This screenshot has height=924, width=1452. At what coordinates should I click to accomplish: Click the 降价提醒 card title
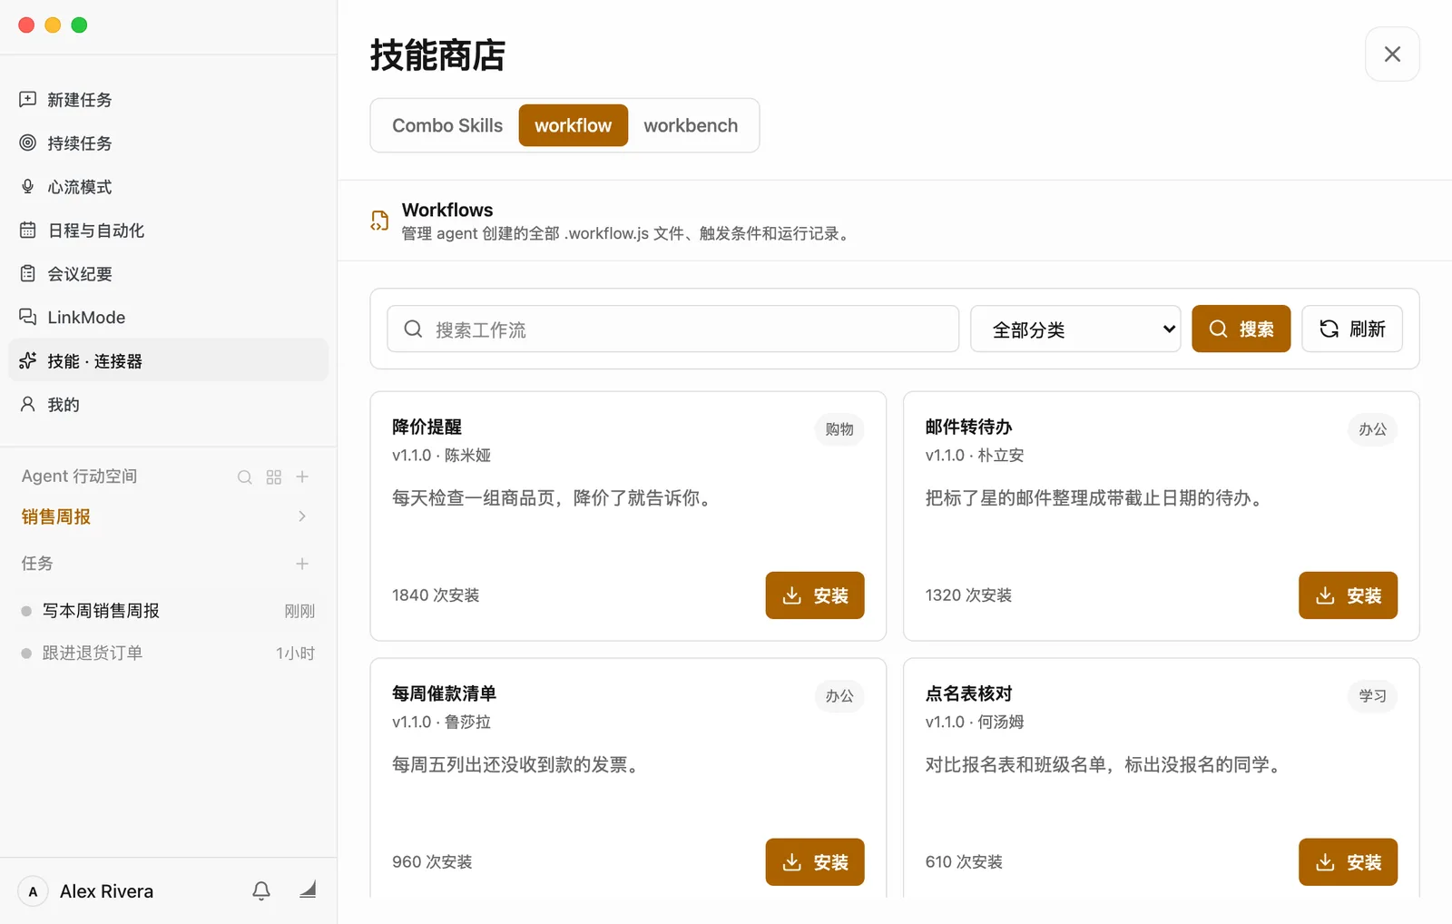[427, 427]
